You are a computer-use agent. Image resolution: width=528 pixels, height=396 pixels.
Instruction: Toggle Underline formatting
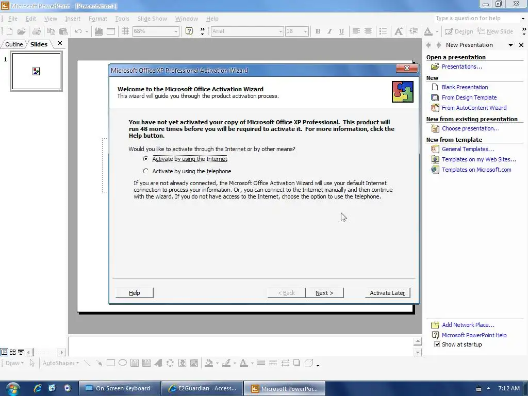[x=341, y=31]
